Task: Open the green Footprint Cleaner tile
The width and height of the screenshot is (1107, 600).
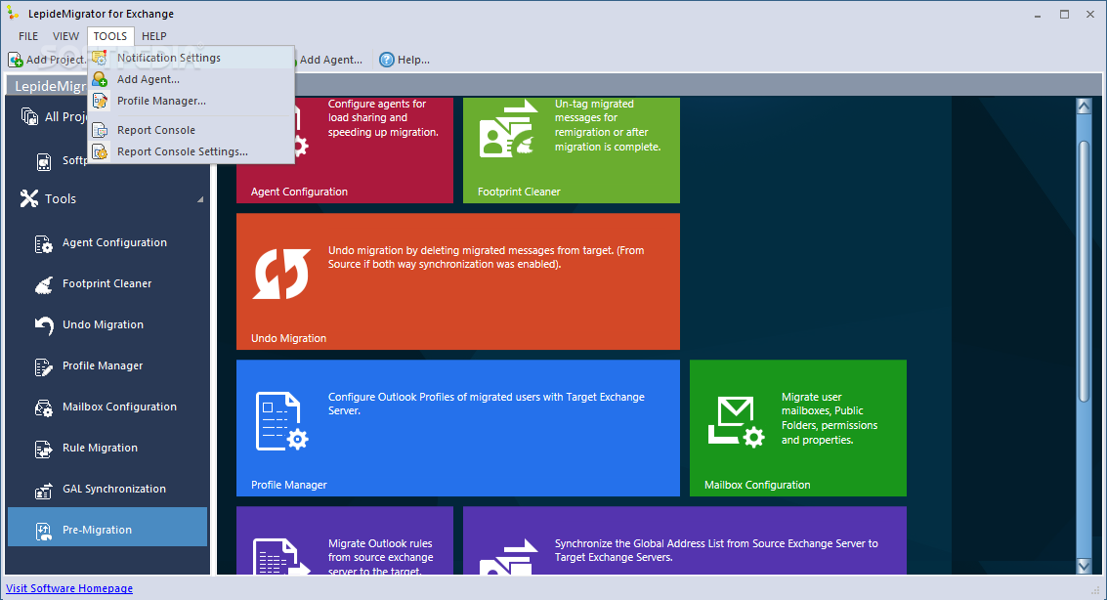Action: click(572, 150)
